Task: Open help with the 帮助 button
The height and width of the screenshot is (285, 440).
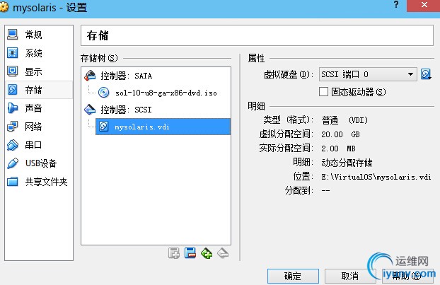Action: tap(407, 277)
